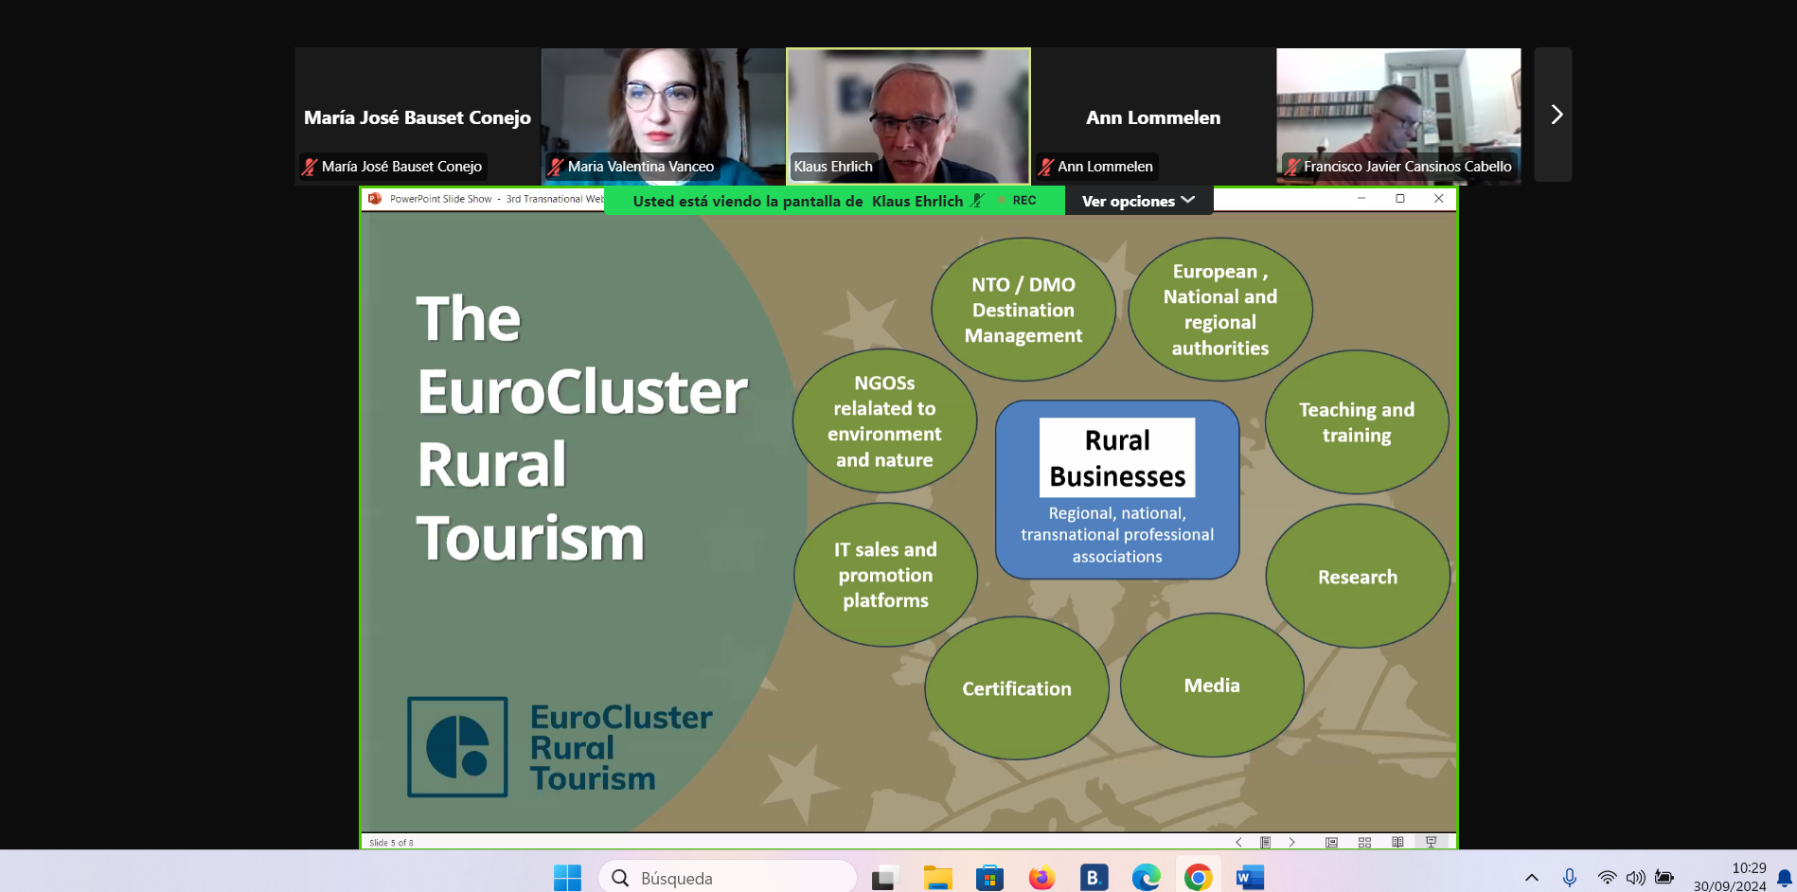Open Task View on the taskbar
This screenshot has height=892, width=1797.
point(885,878)
